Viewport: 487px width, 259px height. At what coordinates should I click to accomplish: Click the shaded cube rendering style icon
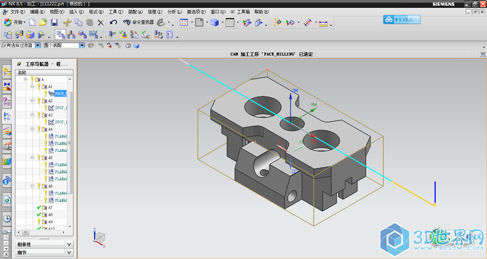click(215, 22)
